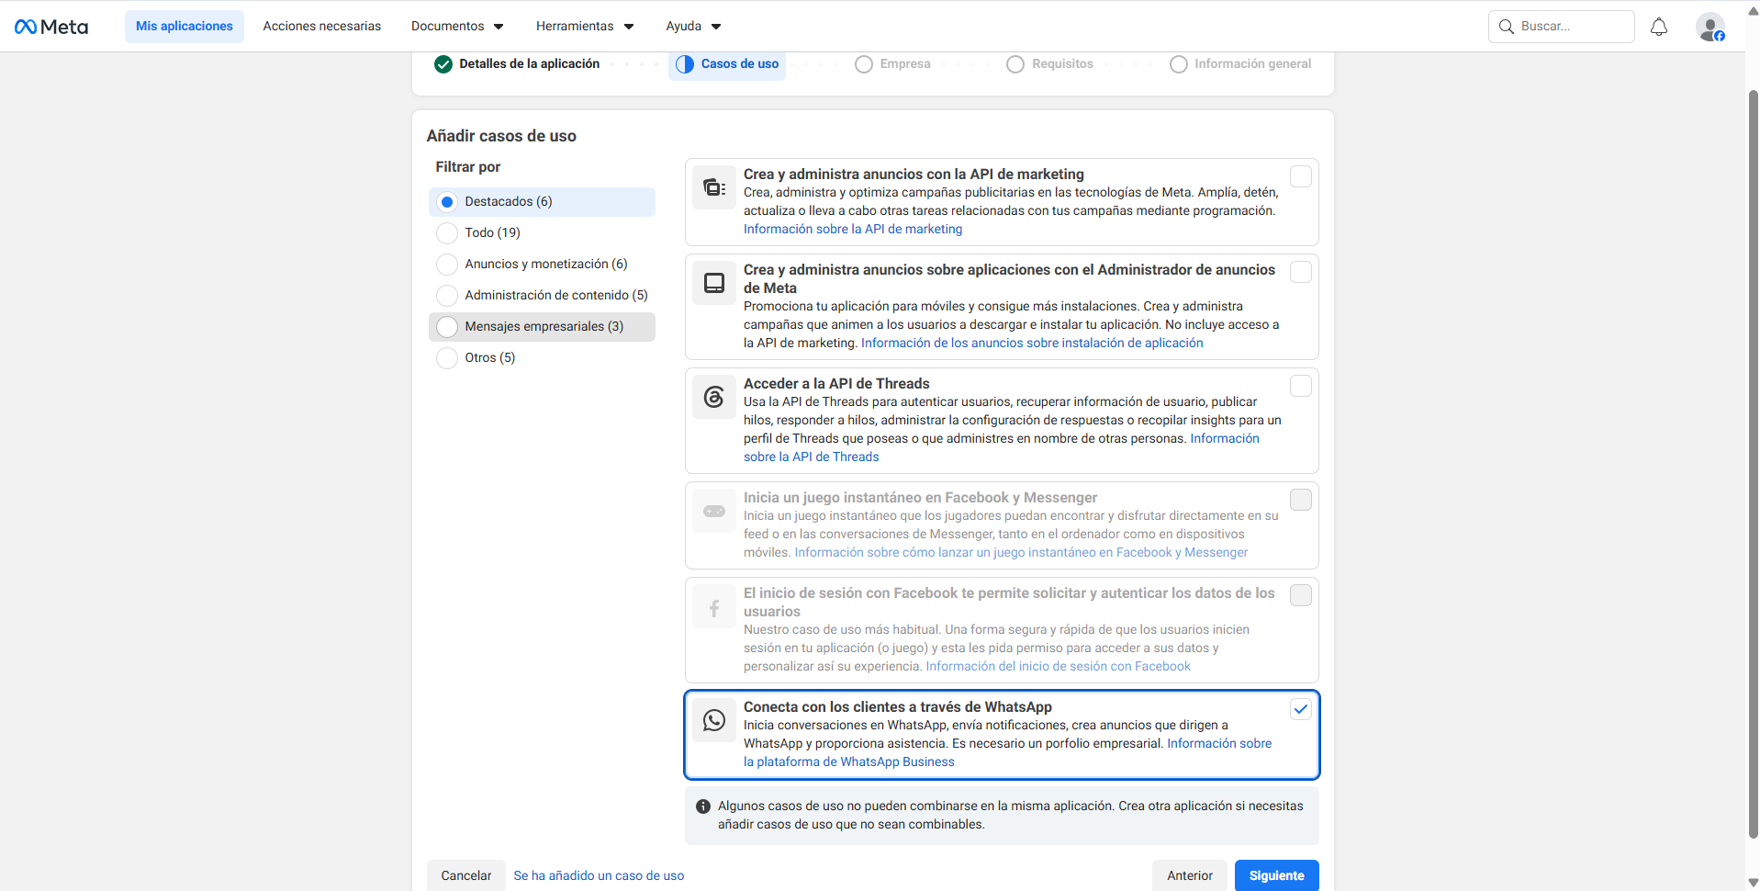This screenshot has height=891, width=1760.
Task: Open notifications bell
Action: pyautogui.click(x=1659, y=27)
